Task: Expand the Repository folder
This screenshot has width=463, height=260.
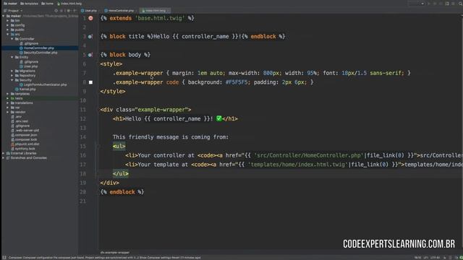Action: click(12, 75)
